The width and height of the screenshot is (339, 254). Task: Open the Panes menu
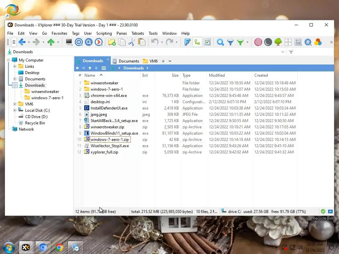coord(121,33)
